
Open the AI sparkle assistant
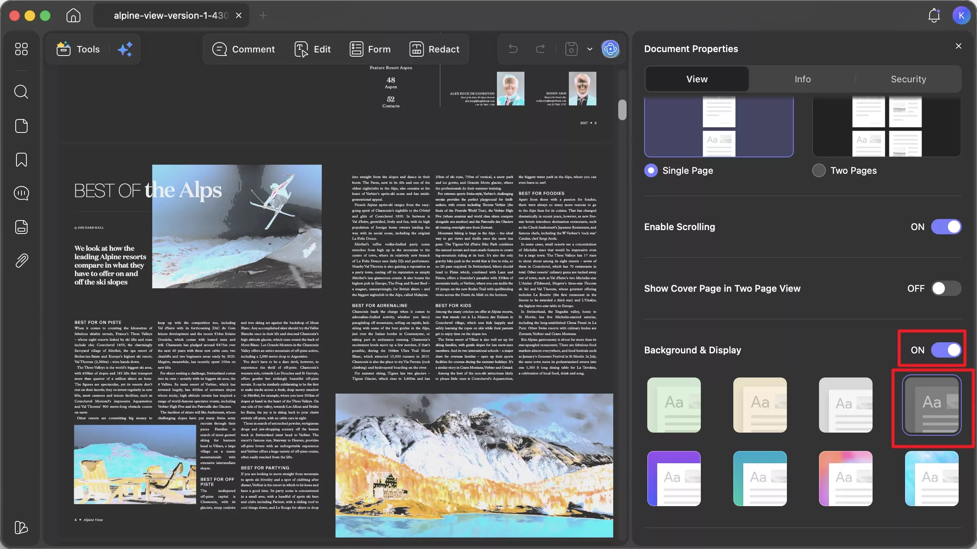125,49
